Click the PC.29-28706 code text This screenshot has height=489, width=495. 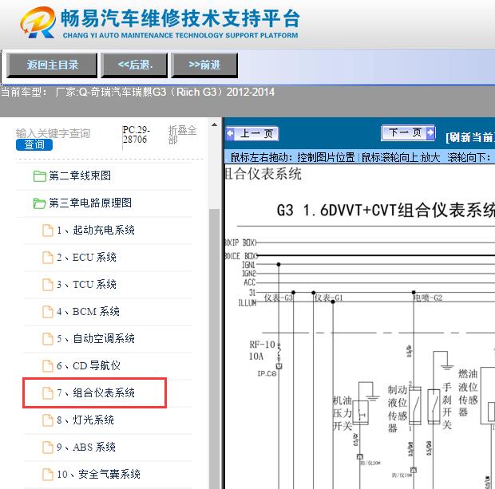click(x=136, y=135)
